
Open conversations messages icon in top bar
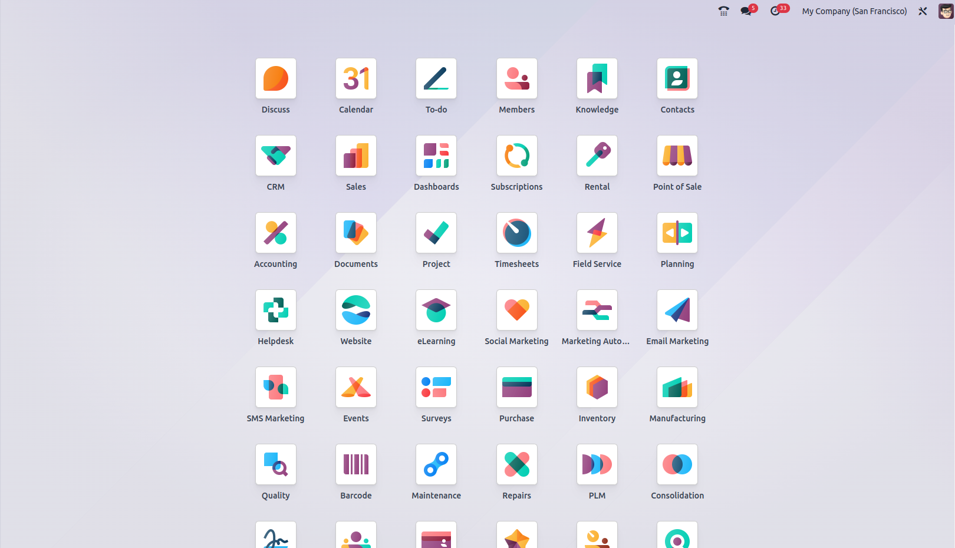(x=747, y=11)
